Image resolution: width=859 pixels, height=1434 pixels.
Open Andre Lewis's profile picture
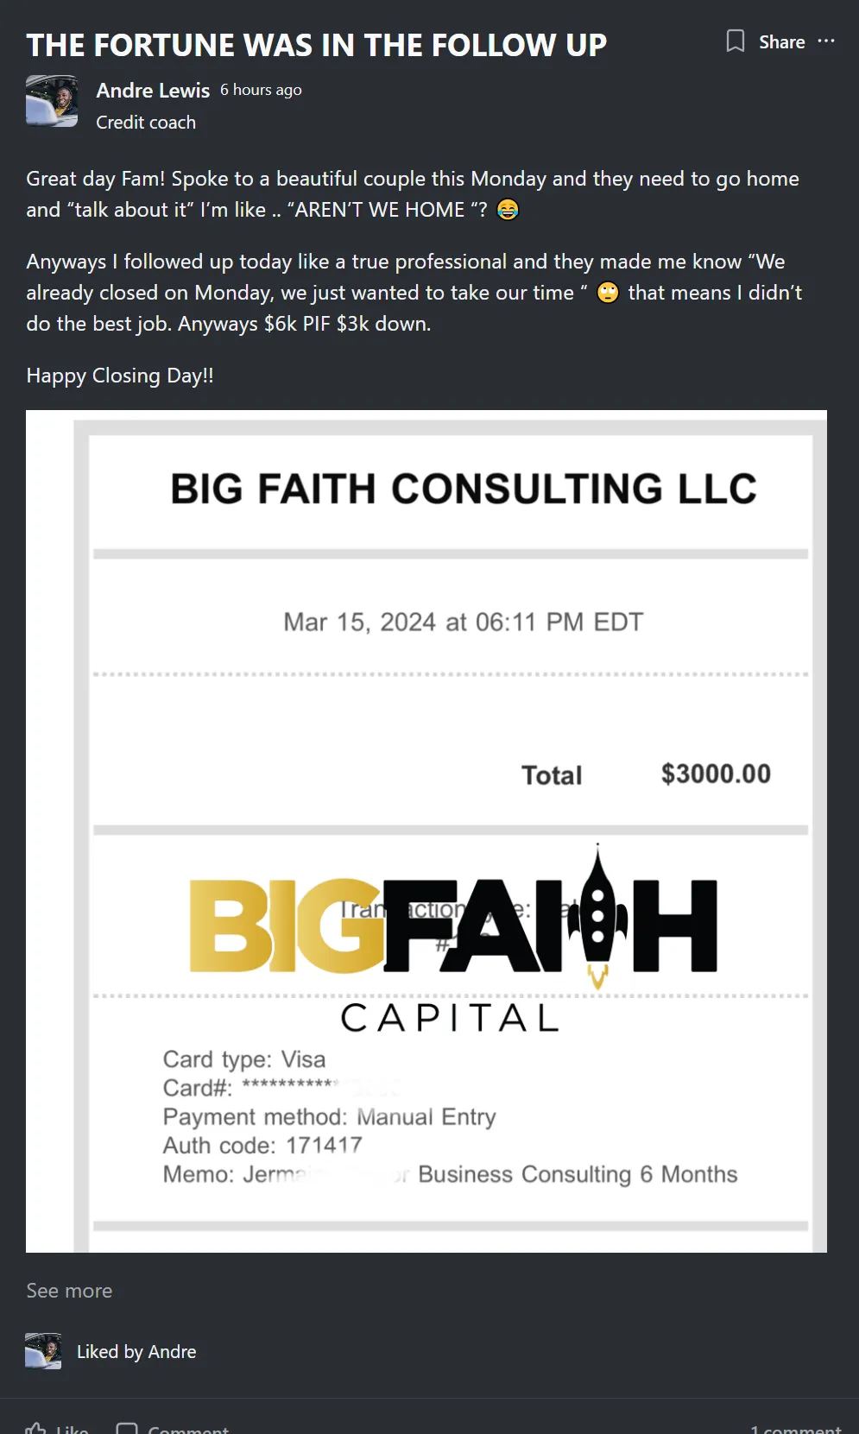coord(52,102)
